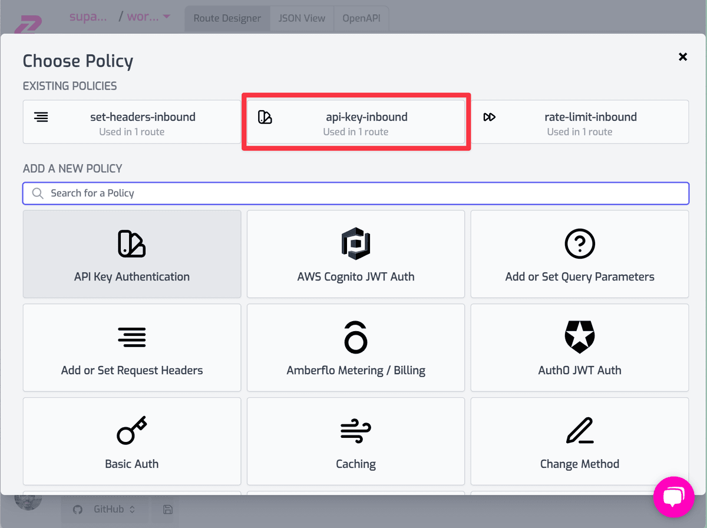
Task: Click the save disk icon
Action: tap(167, 509)
